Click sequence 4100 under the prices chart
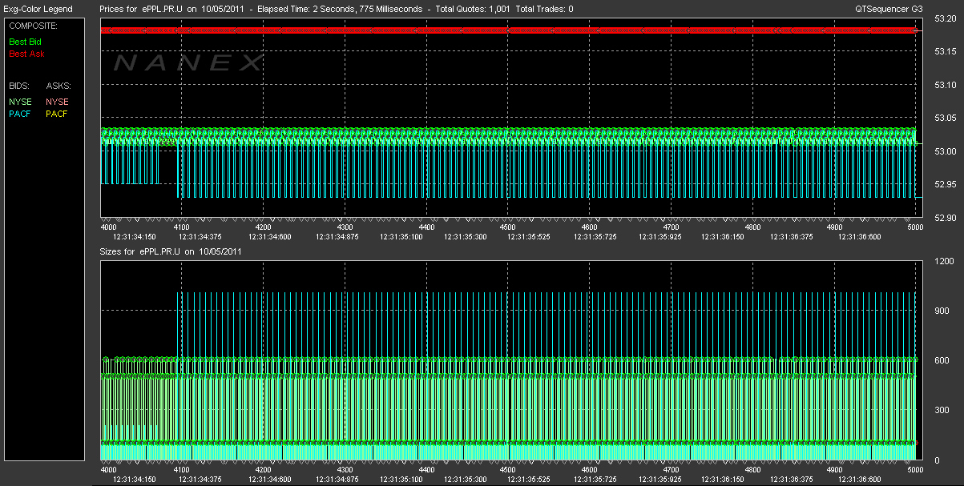The height and width of the screenshot is (486, 964). point(182,227)
